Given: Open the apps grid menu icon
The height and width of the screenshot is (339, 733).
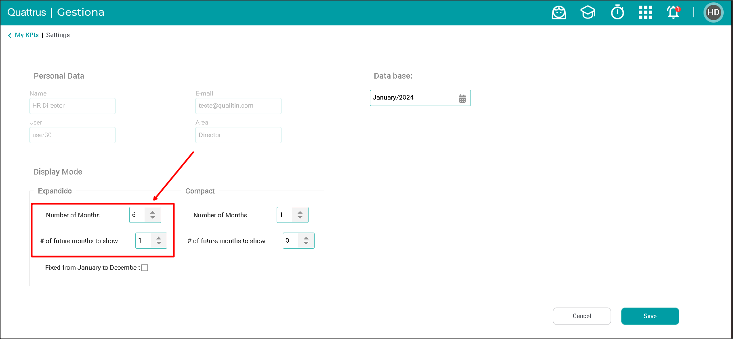Looking at the screenshot, I should coord(645,12).
